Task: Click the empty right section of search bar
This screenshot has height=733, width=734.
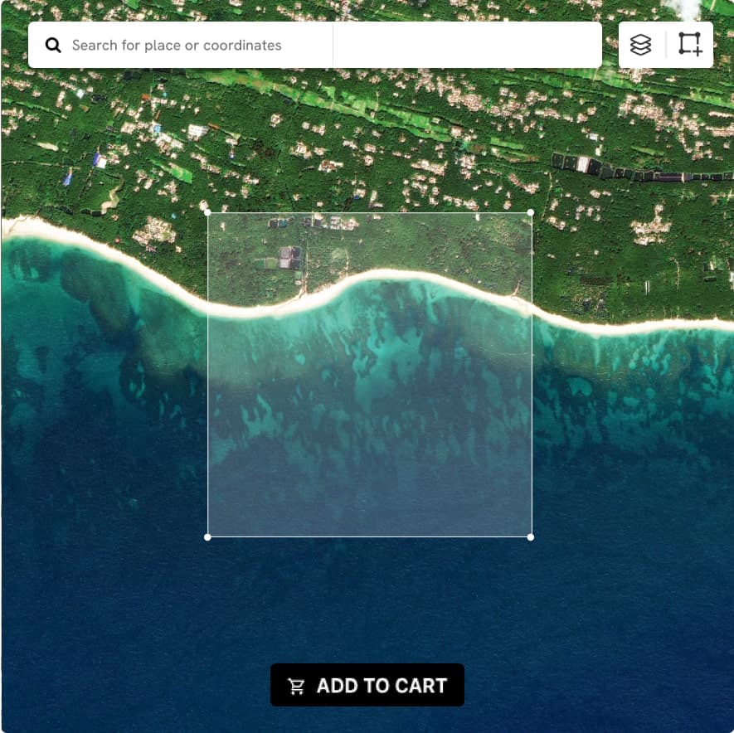Action: point(467,46)
